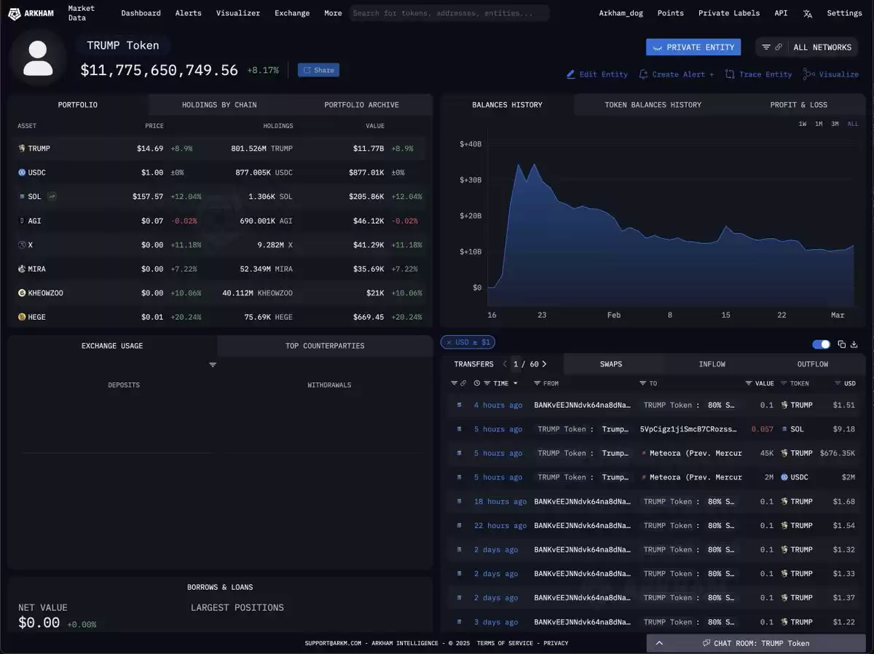874x654 pixels.
Task: Click the Visualize graph node icon
Action: (808, 74)
